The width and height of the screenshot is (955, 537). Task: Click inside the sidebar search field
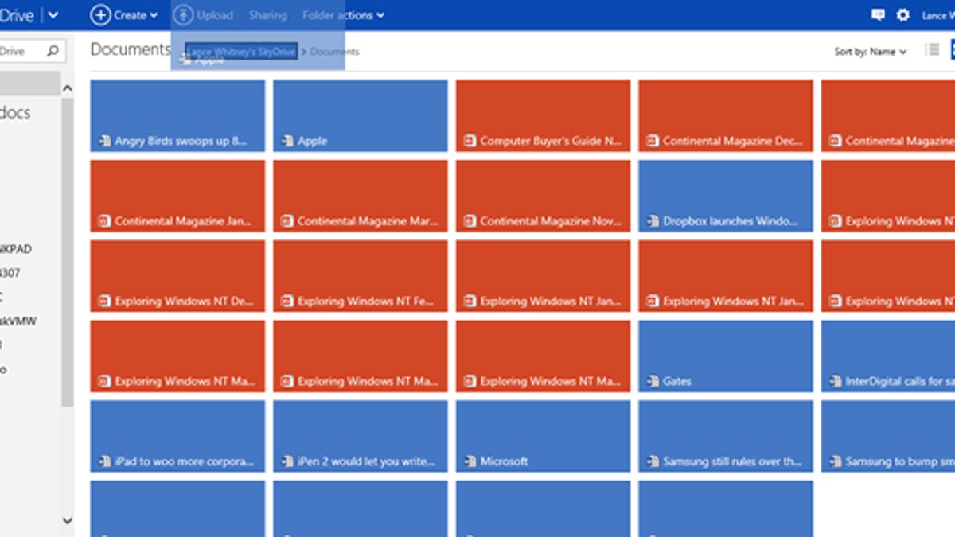pyautogui.click(x=20, y=50)
